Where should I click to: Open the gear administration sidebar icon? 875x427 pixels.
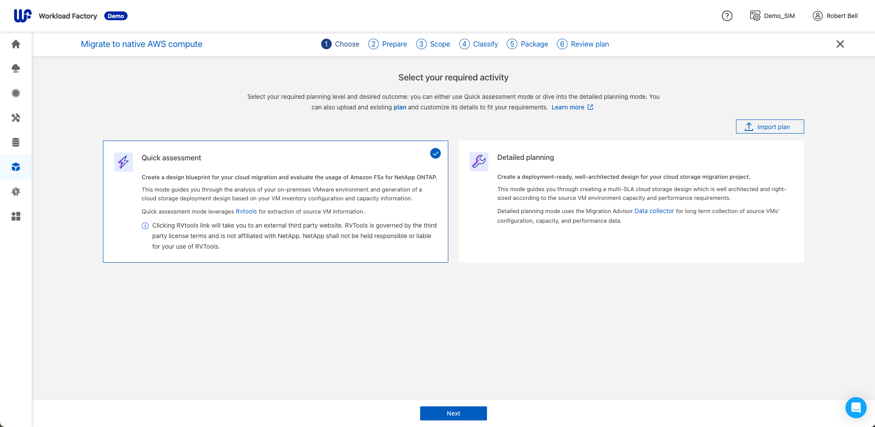coord(16,192)
